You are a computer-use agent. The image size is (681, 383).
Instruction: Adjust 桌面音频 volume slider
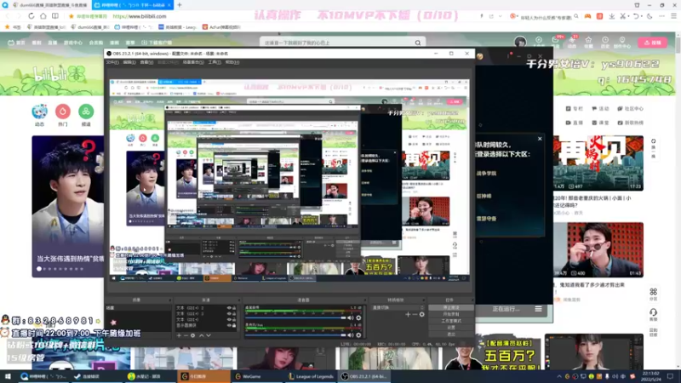[x=295, y=317]
